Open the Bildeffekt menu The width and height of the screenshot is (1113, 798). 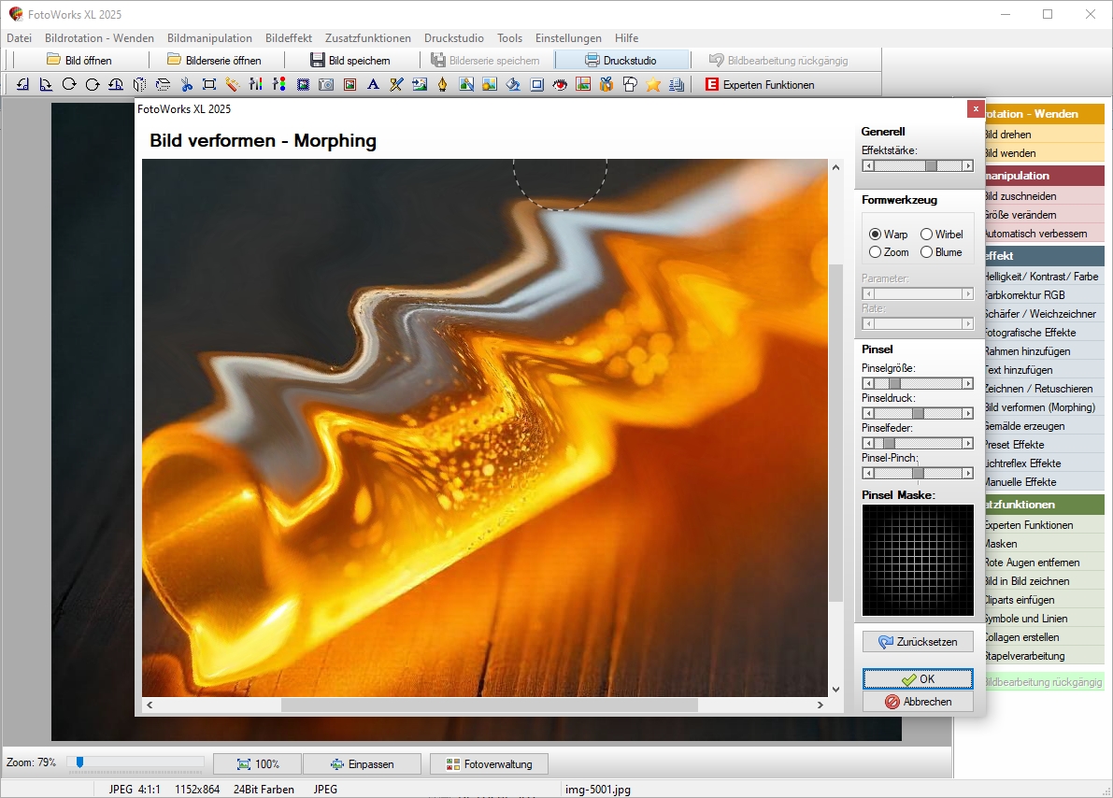tap(288, 38)
